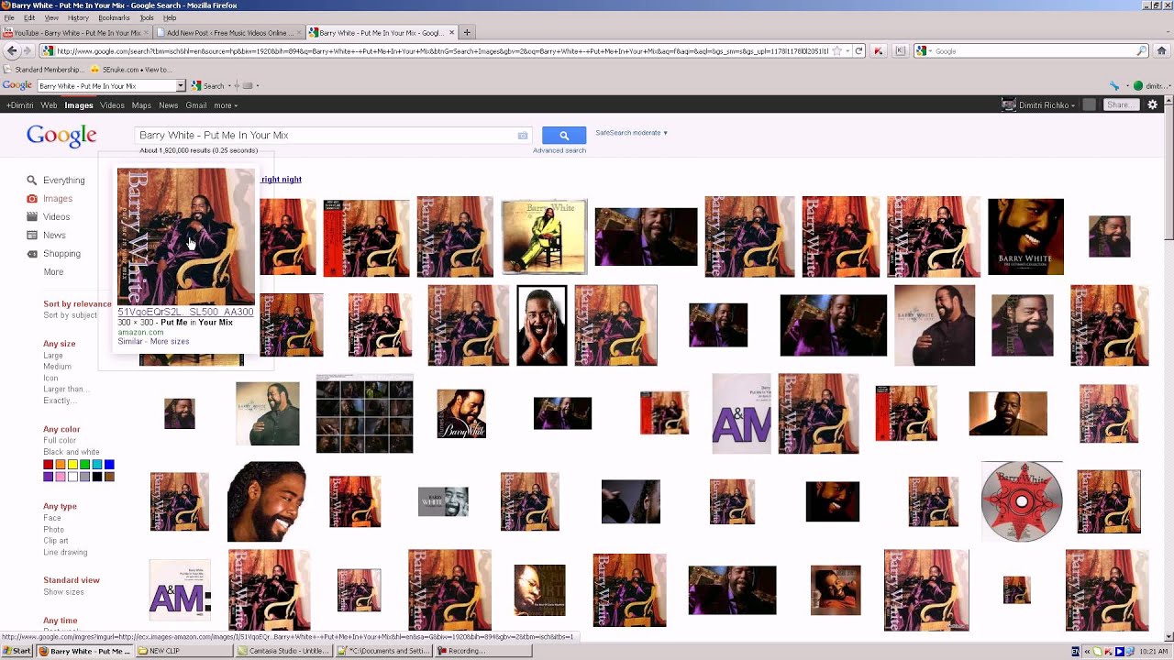Click the camera search-by-image icon
This screenshot has height=660, width=1174.
click(523, 136)
